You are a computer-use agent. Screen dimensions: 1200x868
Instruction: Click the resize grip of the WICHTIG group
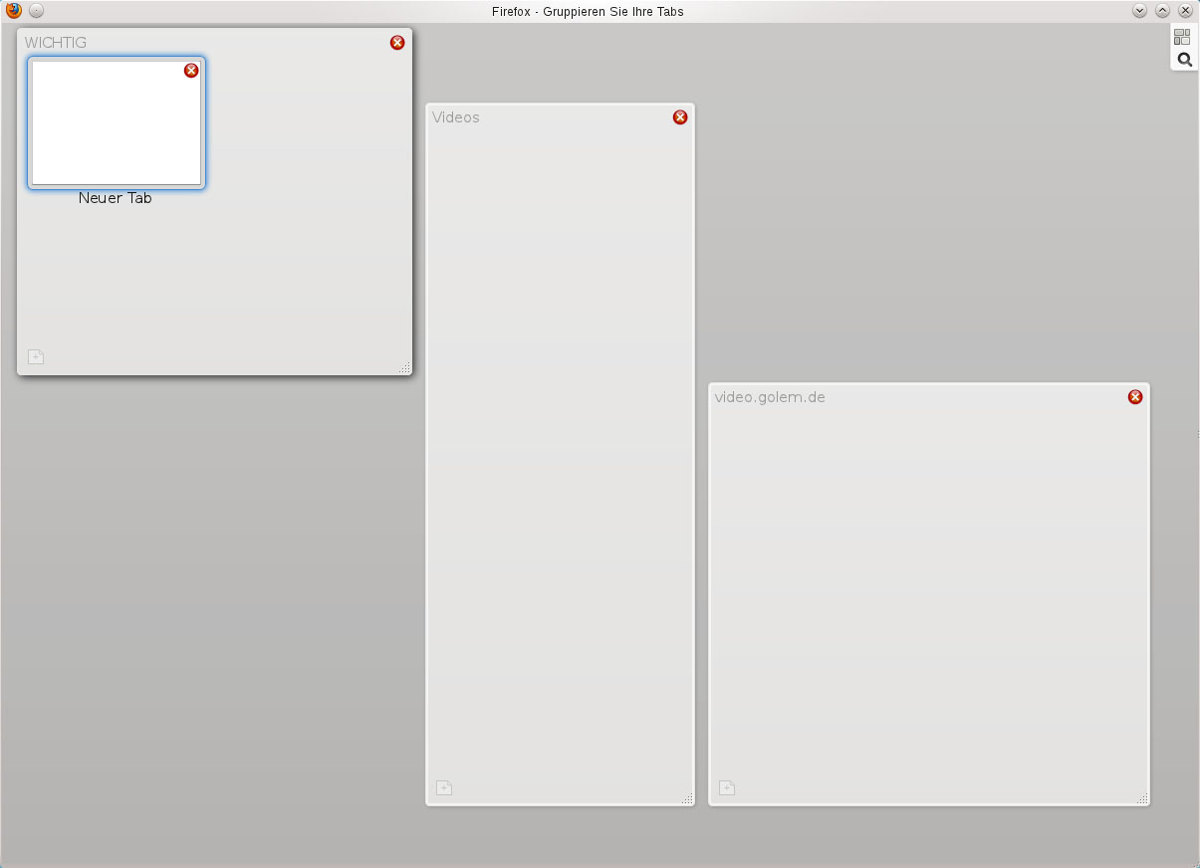click(406, 369)
